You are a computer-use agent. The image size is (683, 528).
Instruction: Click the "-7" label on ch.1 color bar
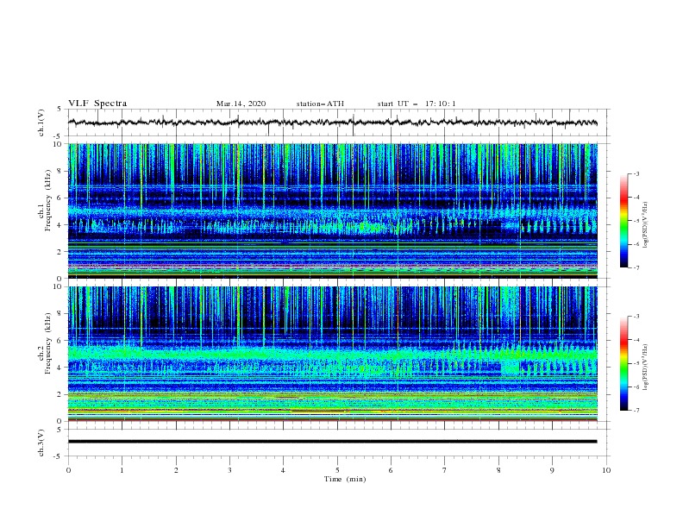[636, 267]
